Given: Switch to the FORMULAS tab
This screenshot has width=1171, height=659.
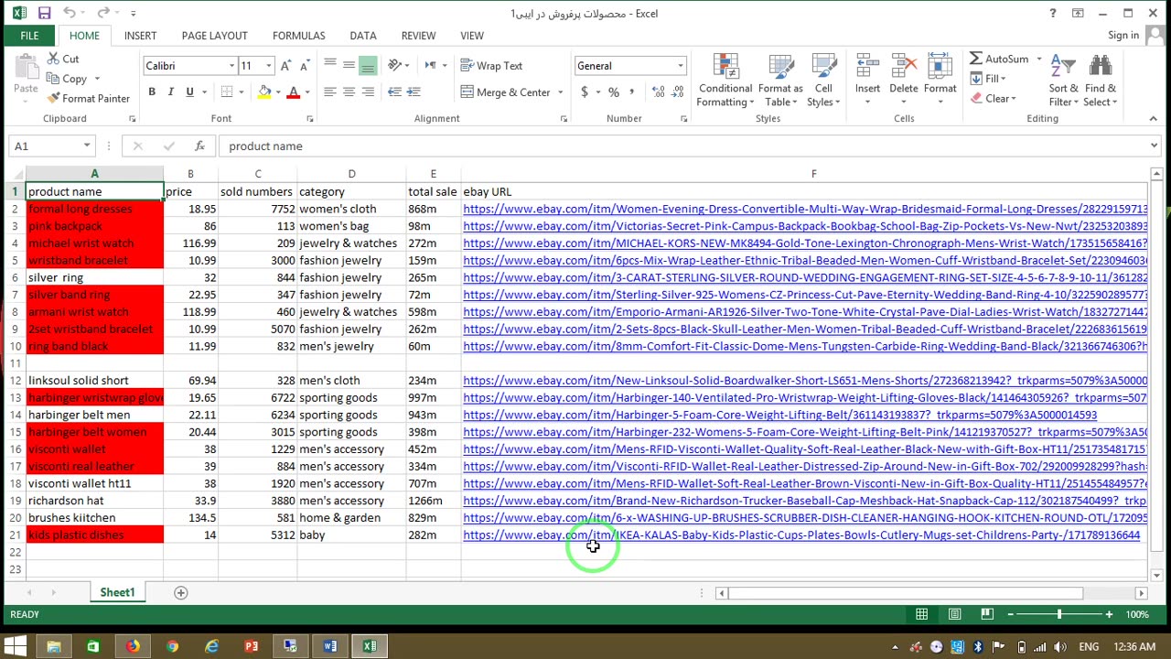Looking at the screenshot, I should coord(298,36).
